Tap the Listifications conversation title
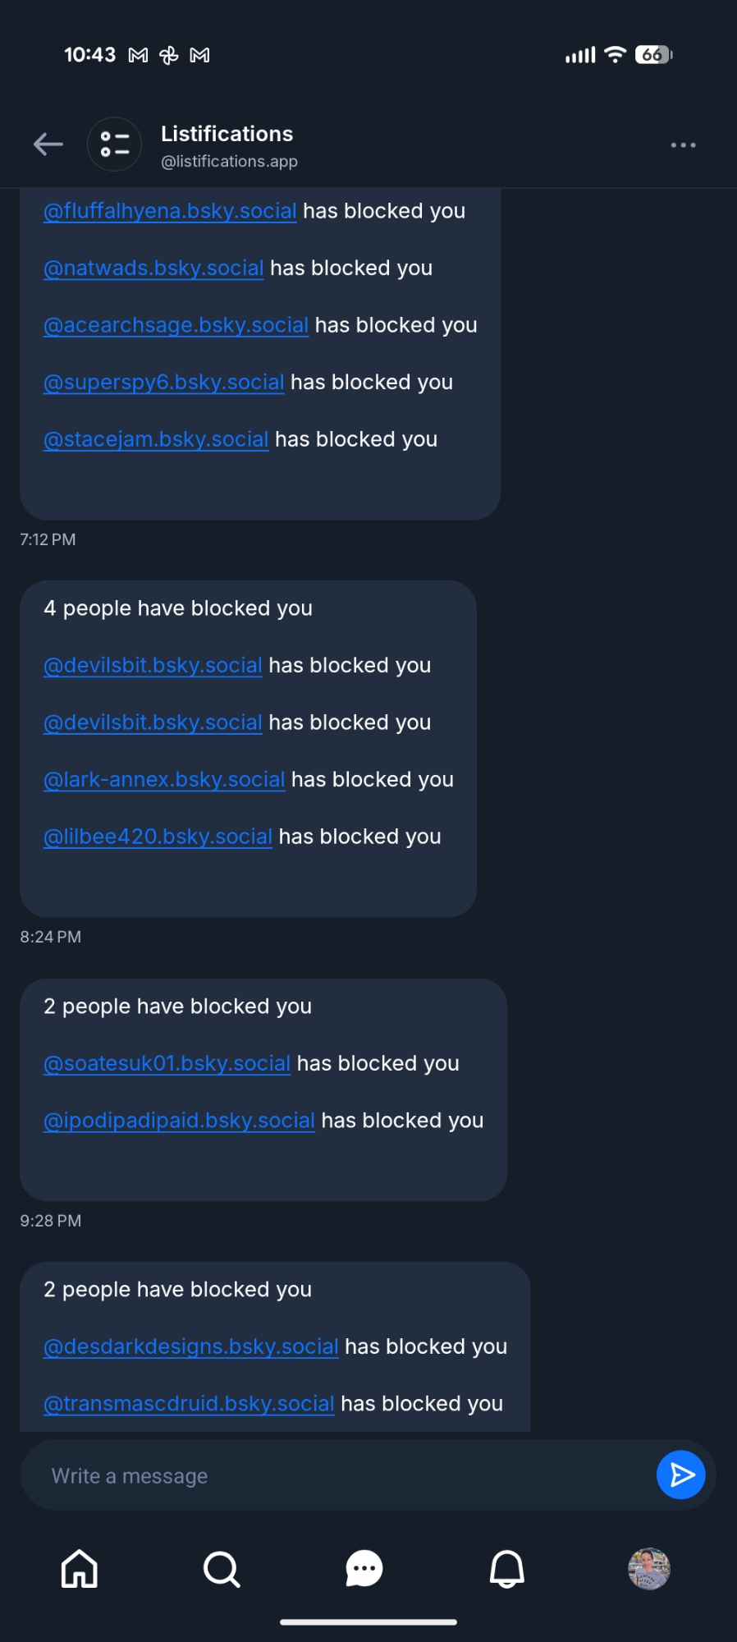 tap(227, 134)
